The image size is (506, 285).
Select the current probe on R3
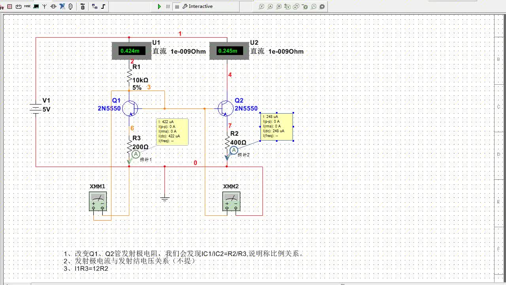point(136,154)
